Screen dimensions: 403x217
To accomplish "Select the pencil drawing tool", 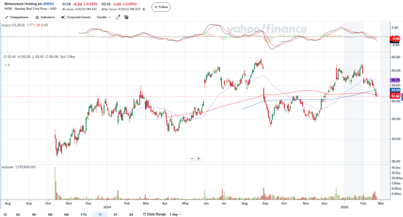I will [118, 17].
